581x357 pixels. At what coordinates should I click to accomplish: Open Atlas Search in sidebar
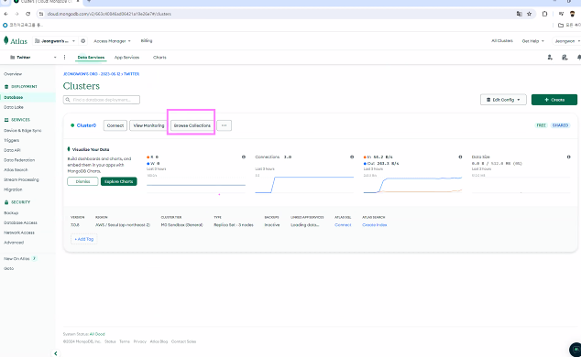(16, 170)
